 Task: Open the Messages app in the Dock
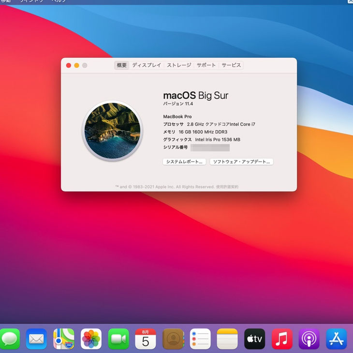click(9, 338)
